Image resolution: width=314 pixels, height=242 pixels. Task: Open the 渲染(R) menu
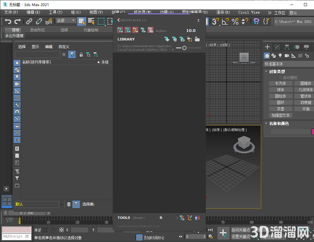pos(223,12)
